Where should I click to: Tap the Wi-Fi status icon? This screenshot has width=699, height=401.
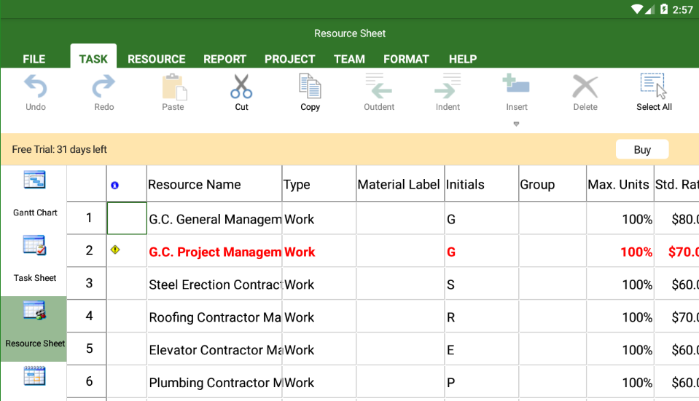[x=637, y=9]
